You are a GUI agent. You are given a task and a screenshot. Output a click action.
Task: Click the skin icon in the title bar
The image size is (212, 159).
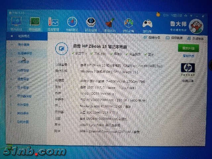click(186, 16)
